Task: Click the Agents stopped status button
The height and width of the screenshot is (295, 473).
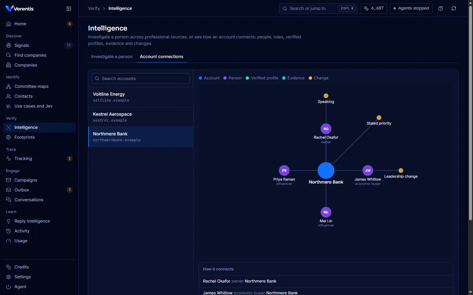Action: (411, 9)
